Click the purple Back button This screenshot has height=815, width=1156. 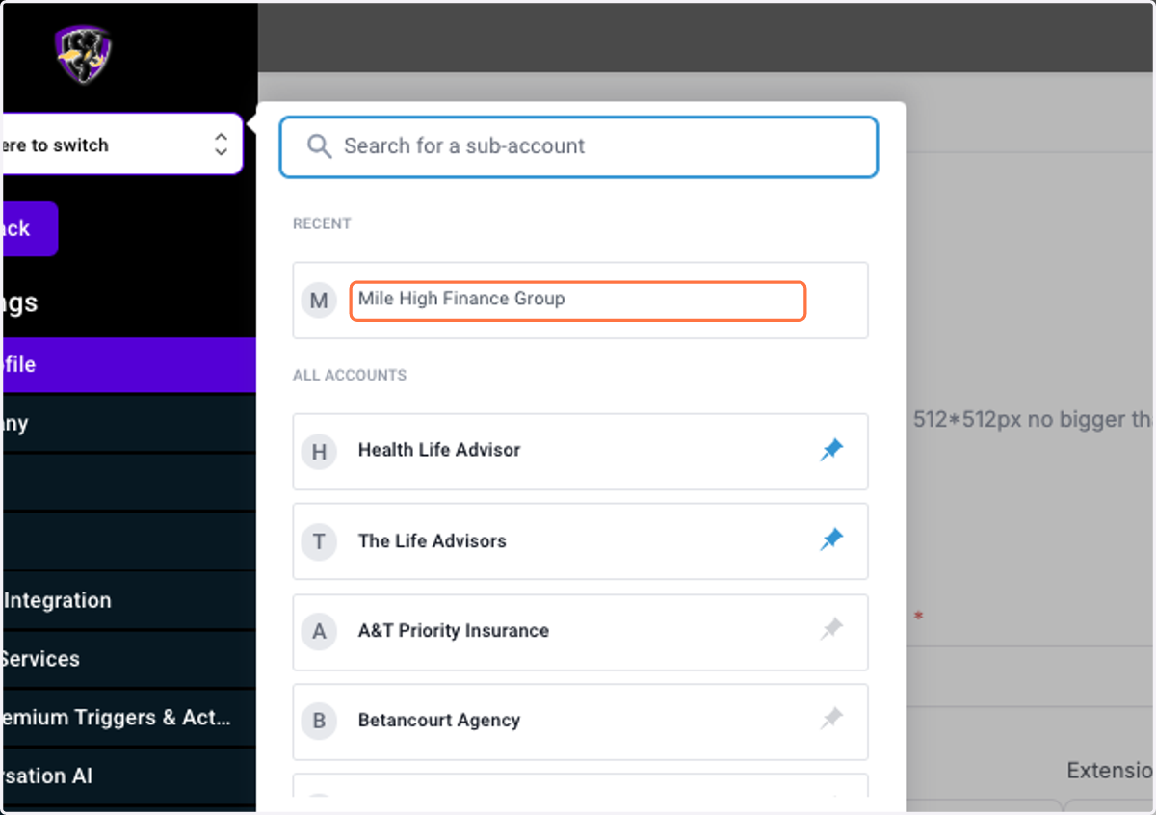[x=29, y=229]
